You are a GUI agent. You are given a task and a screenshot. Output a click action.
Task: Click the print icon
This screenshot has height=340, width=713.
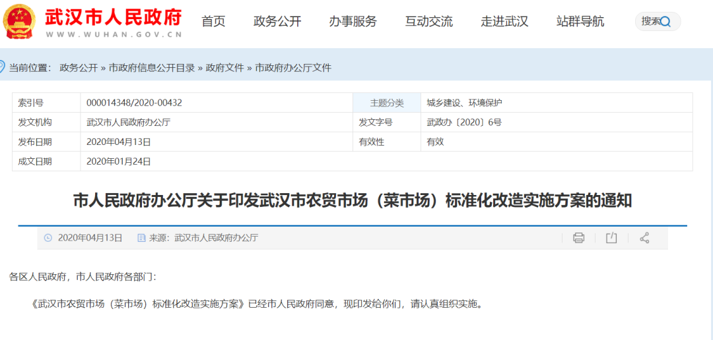[x=578, y=238]
